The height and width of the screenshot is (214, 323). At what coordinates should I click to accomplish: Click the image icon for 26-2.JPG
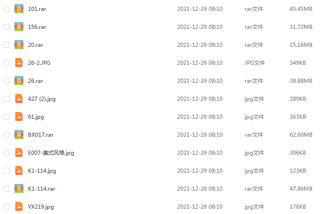coord(19,62)
